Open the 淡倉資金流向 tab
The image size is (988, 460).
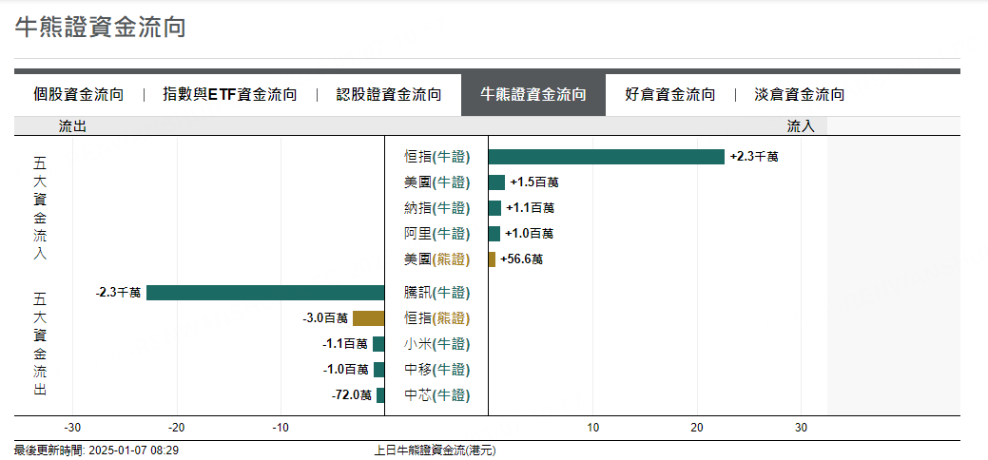click(800, 95)
